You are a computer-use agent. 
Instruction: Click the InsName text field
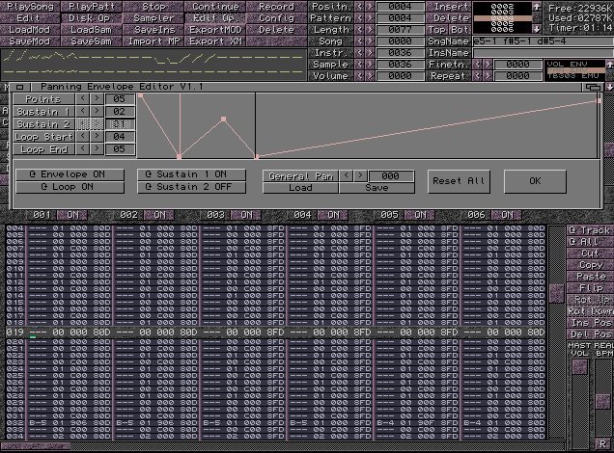click(x=544, y=53)
